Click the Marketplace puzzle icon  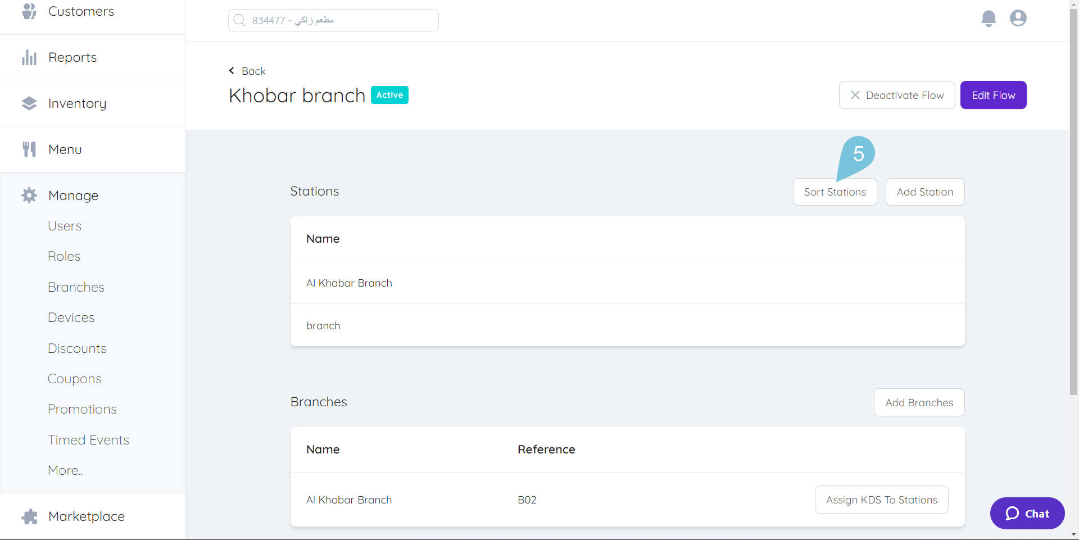click(29, 516)
